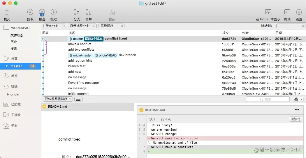
Task: Select the WORKSPACE monitor icon
Action: click(6, 28)
